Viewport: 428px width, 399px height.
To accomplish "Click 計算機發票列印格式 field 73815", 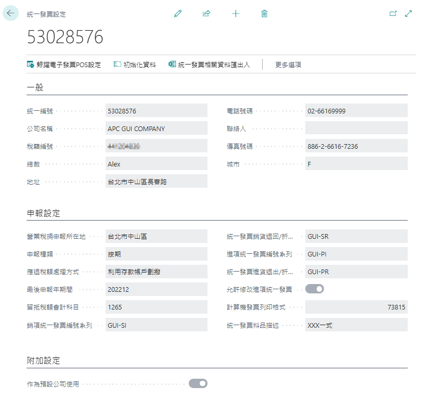I will 356,307.
